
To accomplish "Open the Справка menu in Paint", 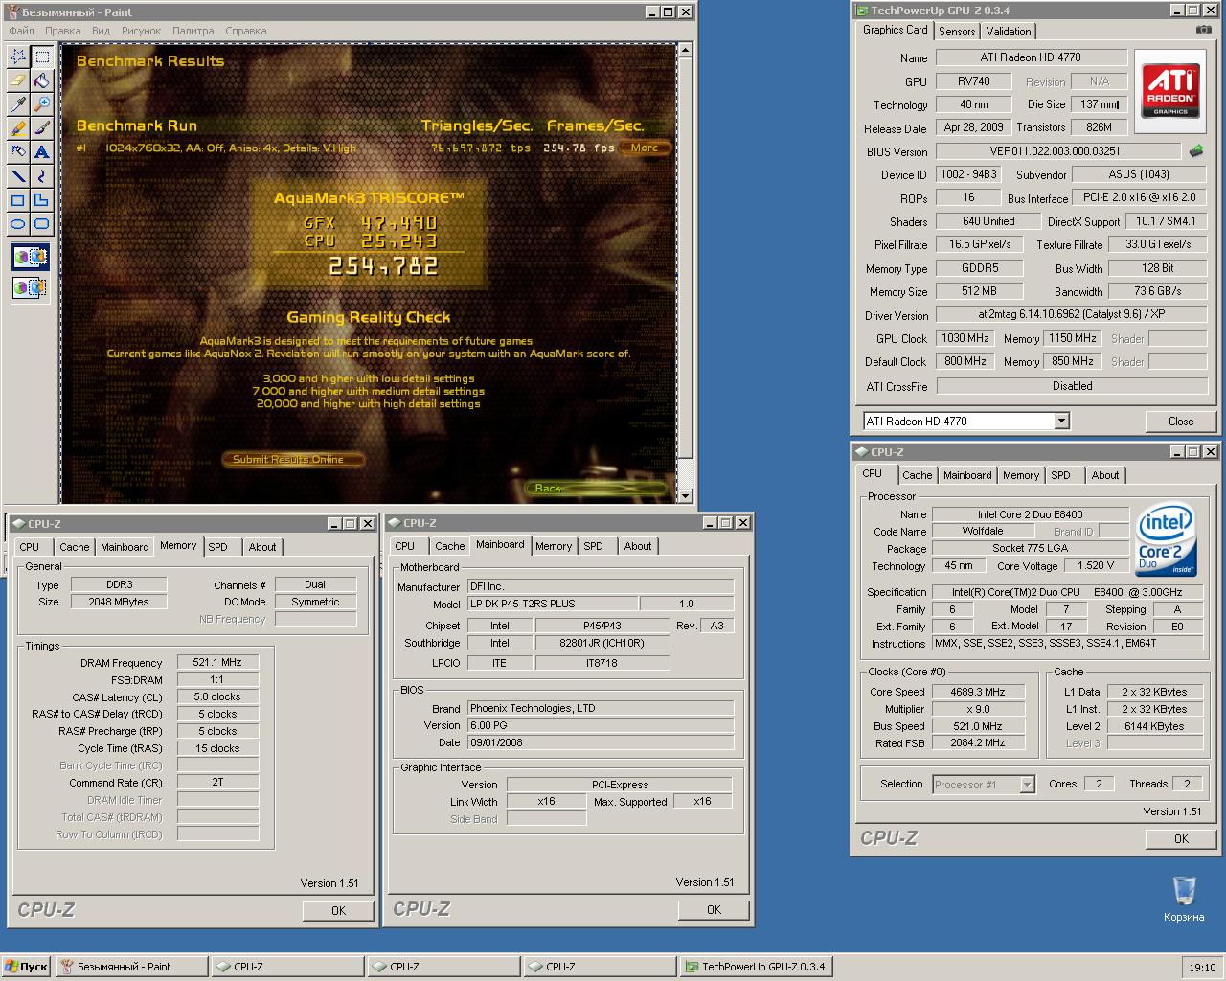I will pos(246,31).
